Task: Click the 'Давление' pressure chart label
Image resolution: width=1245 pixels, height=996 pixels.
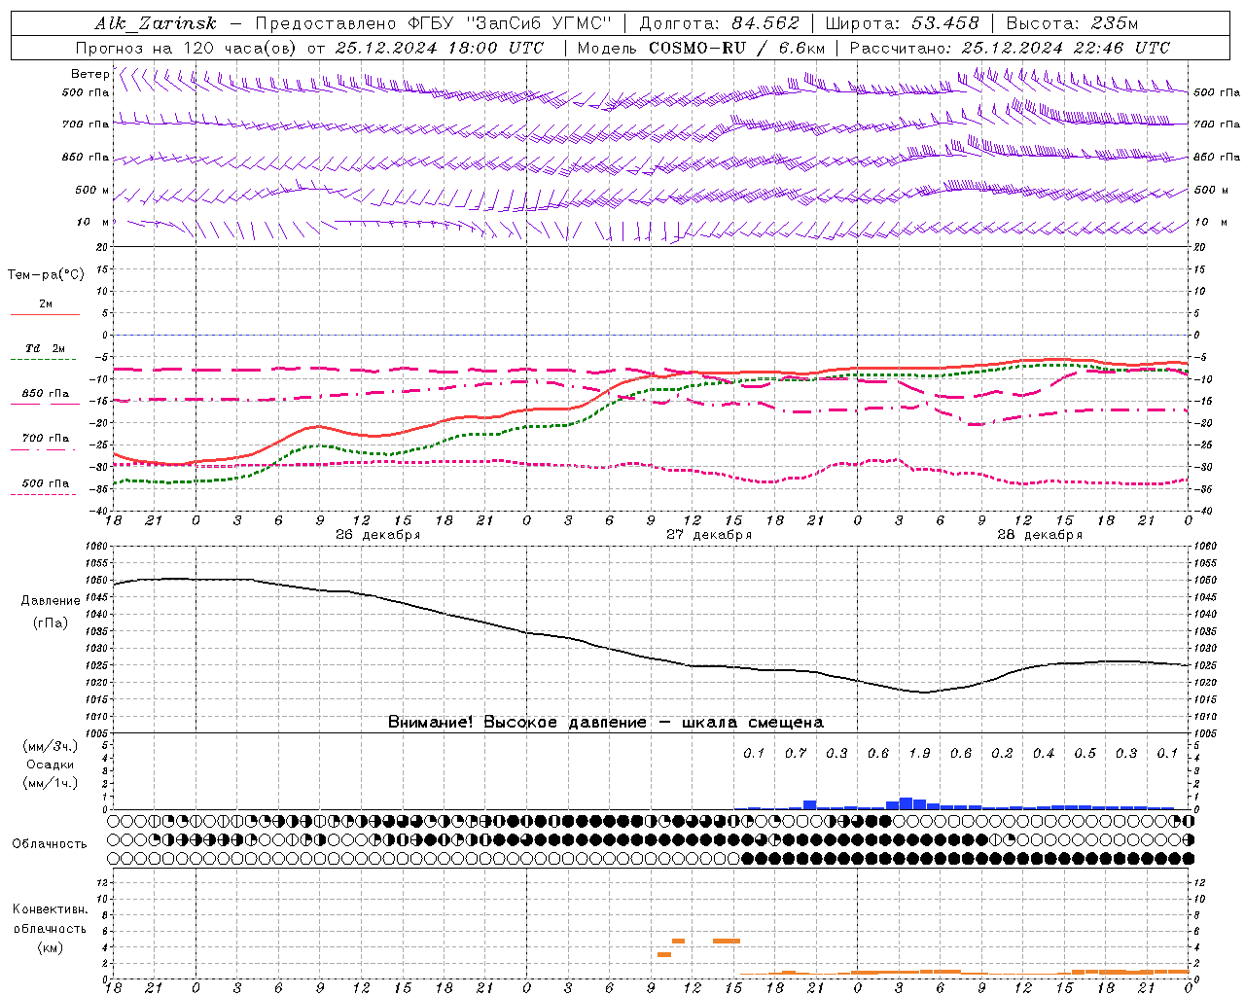Action: coord(51,601)
